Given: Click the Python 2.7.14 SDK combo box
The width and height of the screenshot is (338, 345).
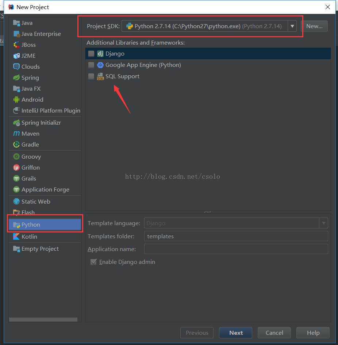Looking at the screenshot, I should click(x=204, y=26).
